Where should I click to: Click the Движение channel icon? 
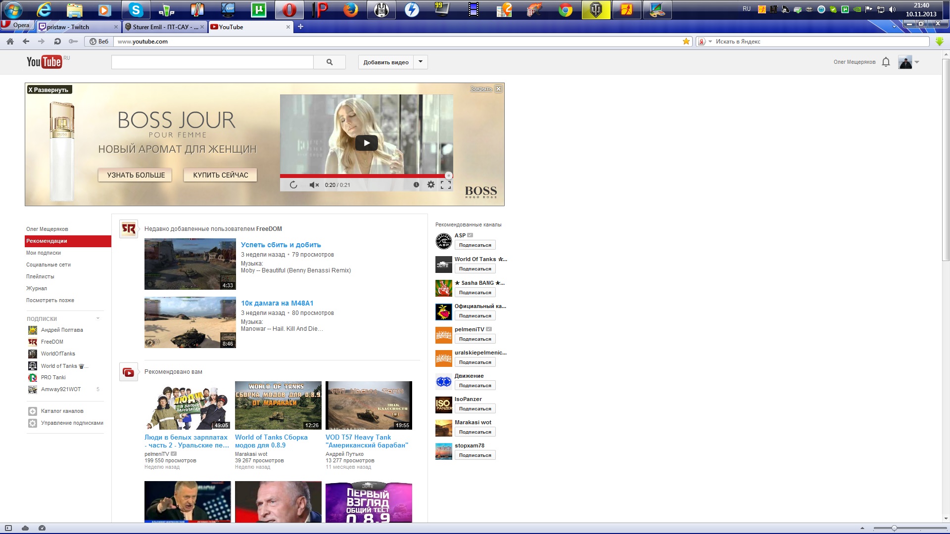pyautogui.click(x=444, y=382)
